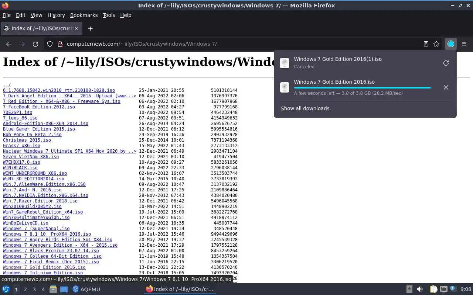Download 7DE2SP1.iso
Image resolution: width=473 pixels, height=295 pixels.
tap(17, 112)
